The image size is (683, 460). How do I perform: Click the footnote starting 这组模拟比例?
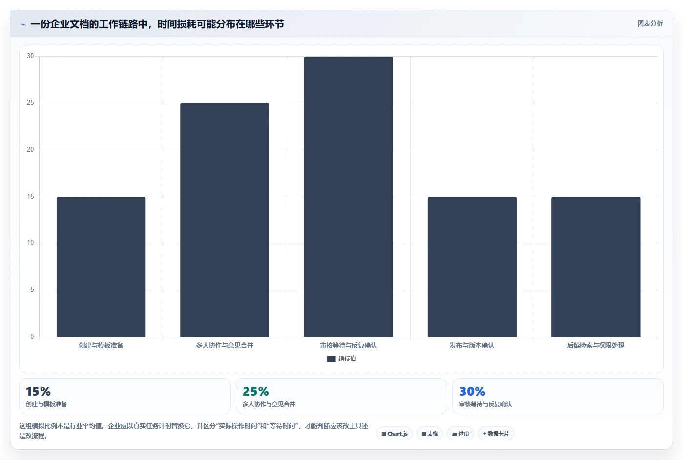(x=193, y=431)
